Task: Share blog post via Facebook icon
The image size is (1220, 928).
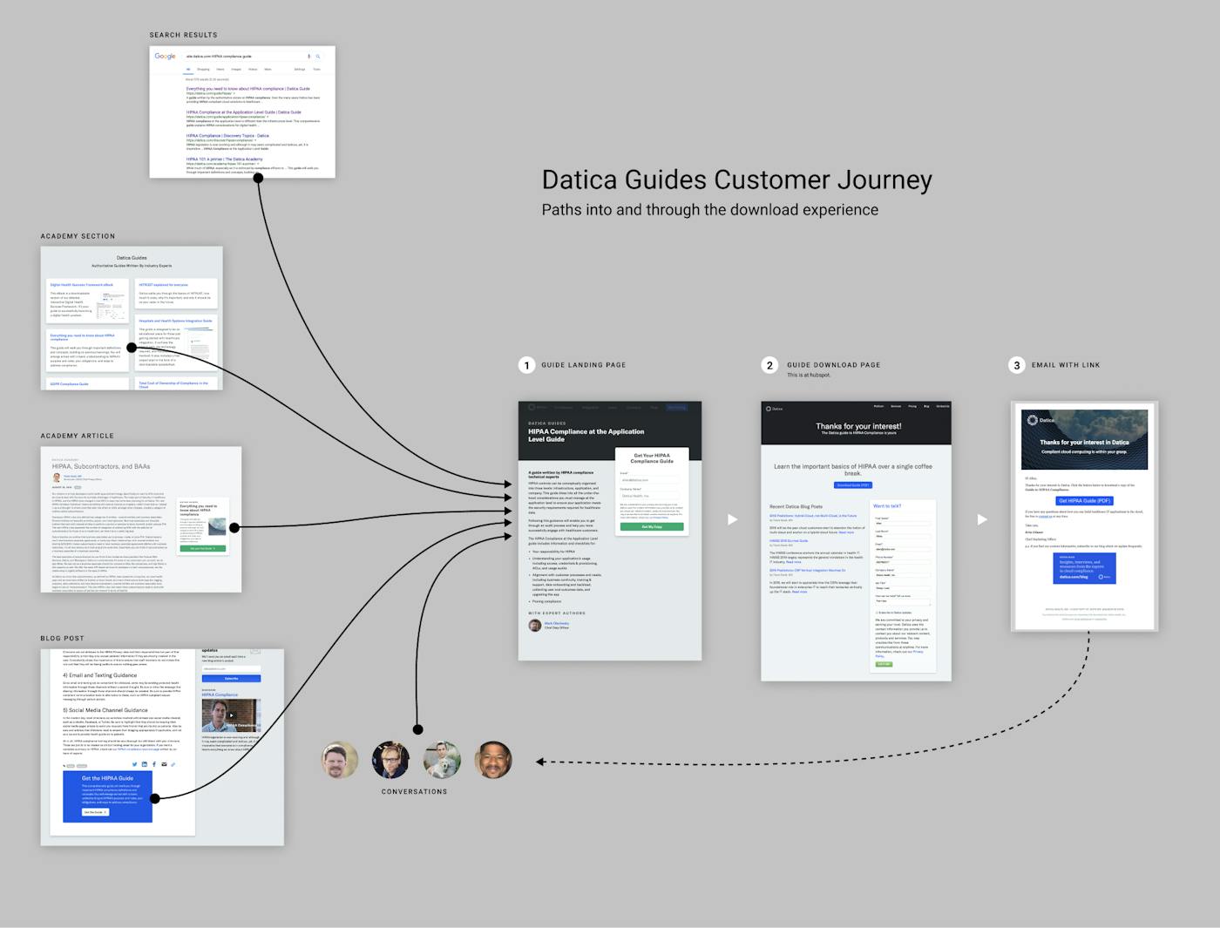Action: click(x=154, y=764)
